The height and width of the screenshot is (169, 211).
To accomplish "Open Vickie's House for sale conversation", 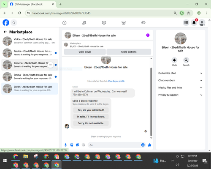I will [30, 41].
